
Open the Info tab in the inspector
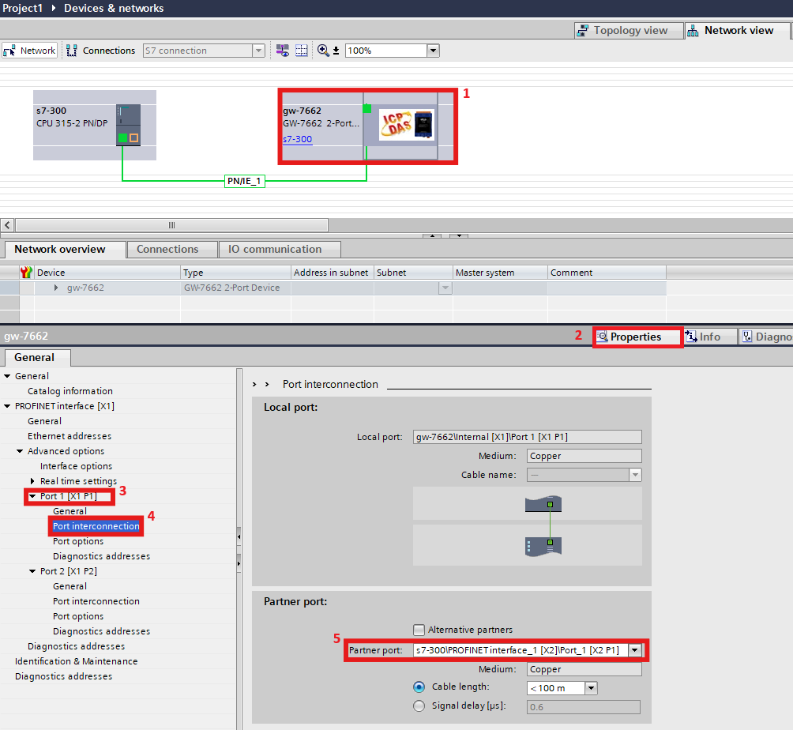click(703, 337)
